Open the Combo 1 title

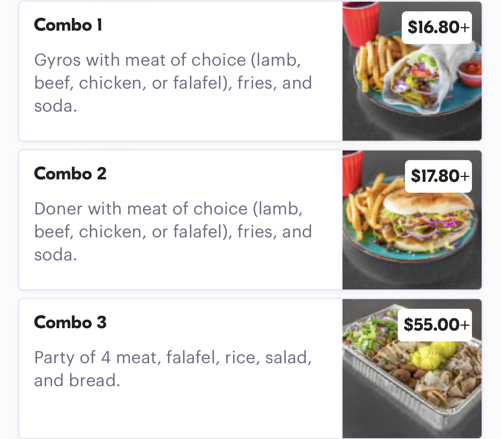(68, 25)
